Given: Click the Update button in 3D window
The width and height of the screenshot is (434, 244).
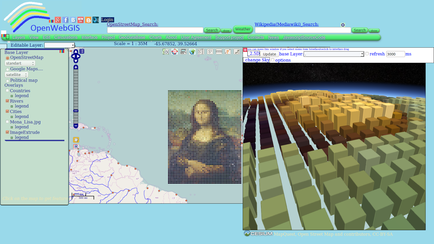Looking at the screenshot, I should [x=269, y=54].
